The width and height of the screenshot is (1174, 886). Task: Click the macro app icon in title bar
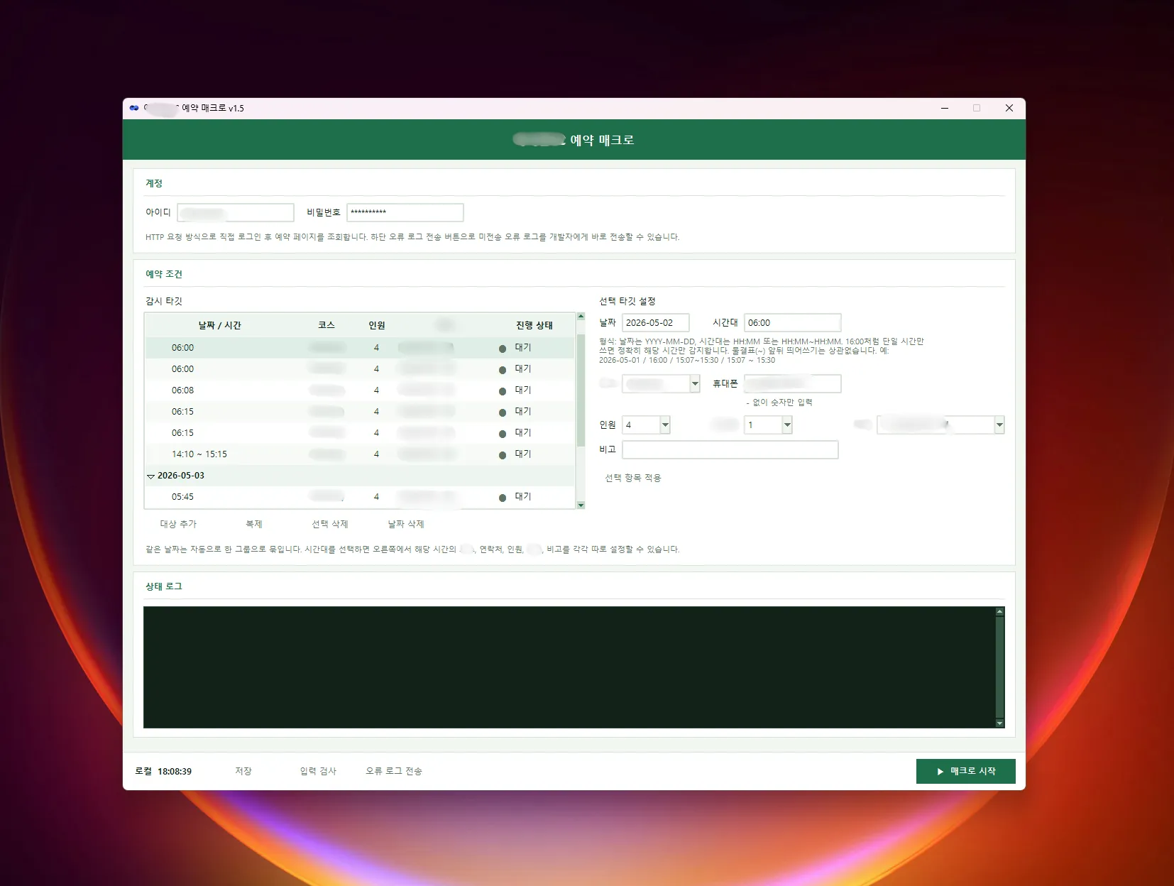click(x=134, y=108)
